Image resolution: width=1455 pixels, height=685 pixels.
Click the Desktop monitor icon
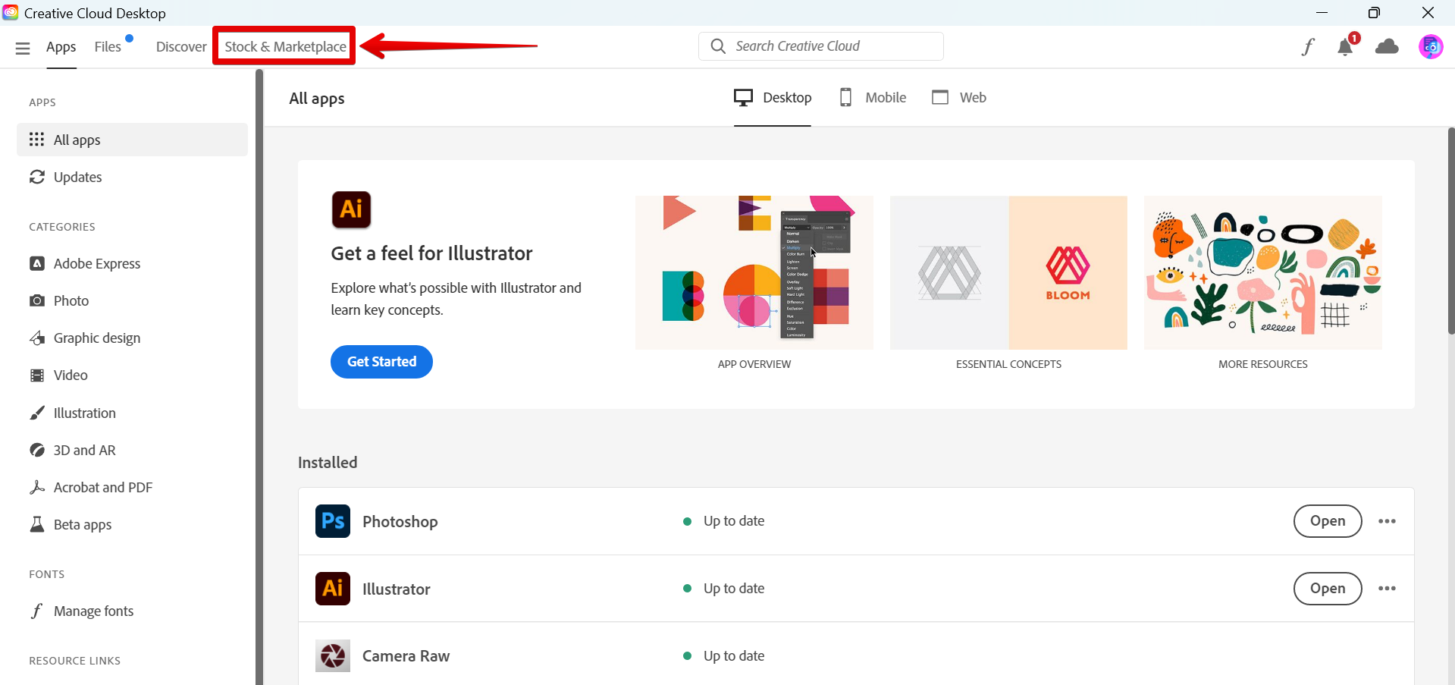coord(743,98)
